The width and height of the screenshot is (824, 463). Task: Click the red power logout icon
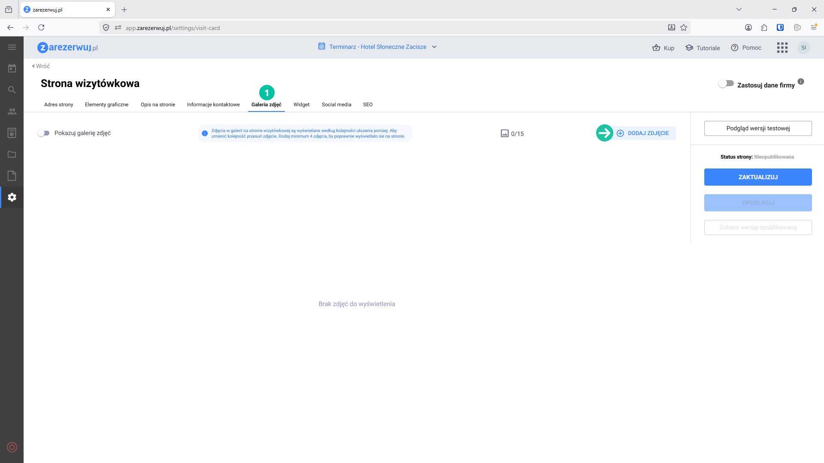pos(12,447)
